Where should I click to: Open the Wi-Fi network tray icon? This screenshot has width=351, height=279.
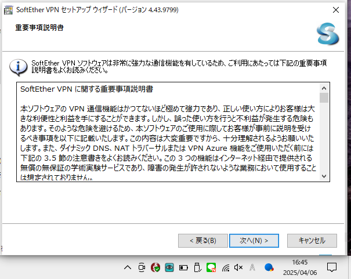coord(226,267)
